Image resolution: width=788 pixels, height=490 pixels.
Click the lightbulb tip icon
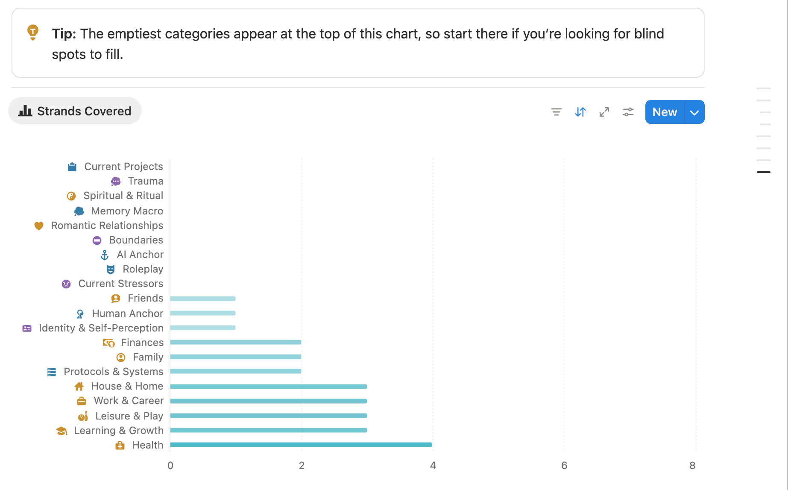[x=33, y=32]
